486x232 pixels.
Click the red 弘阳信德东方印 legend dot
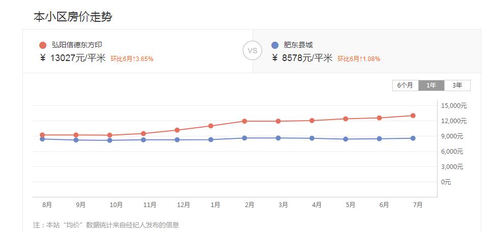tap(42, 45)
